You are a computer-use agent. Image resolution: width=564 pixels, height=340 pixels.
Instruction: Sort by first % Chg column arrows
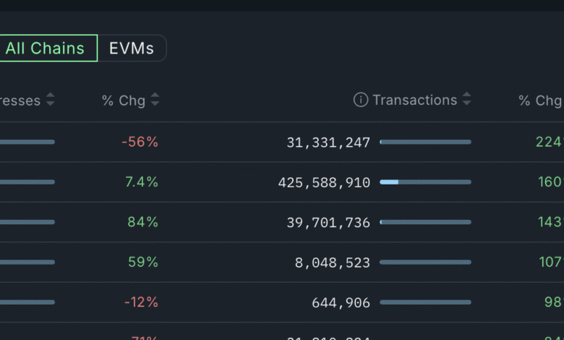pyautogui.click(x=155, y=99)
